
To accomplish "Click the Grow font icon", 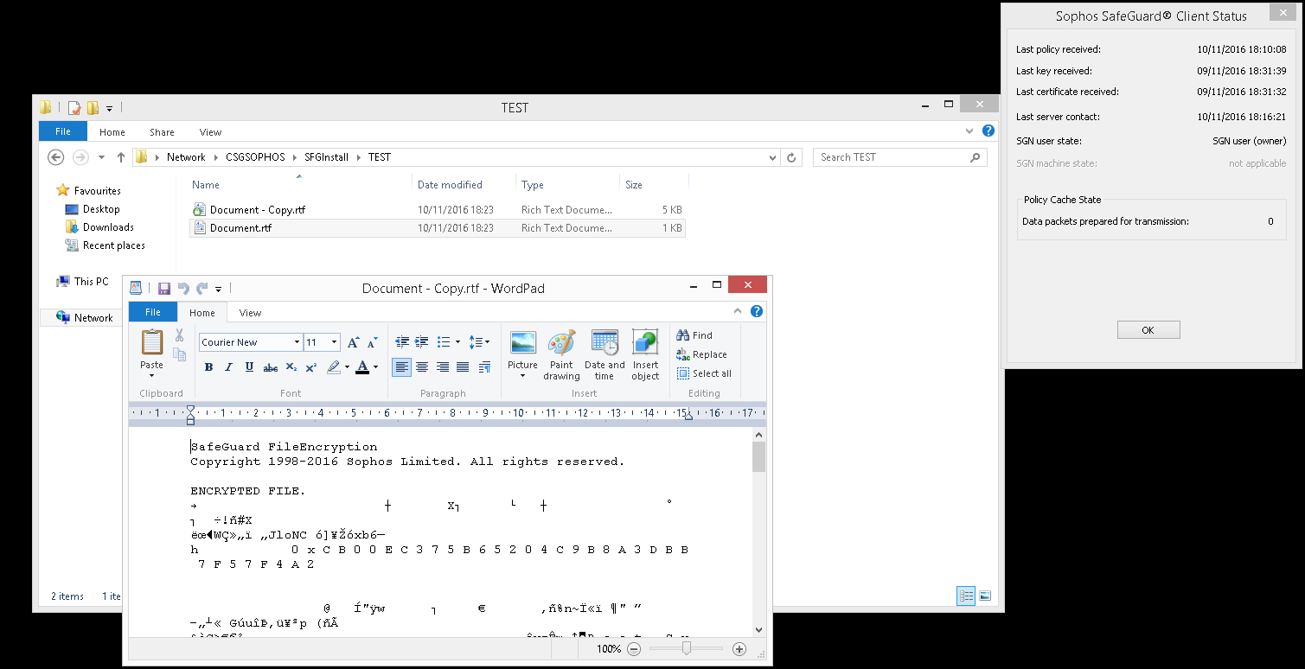I will (x=353, y=342).
